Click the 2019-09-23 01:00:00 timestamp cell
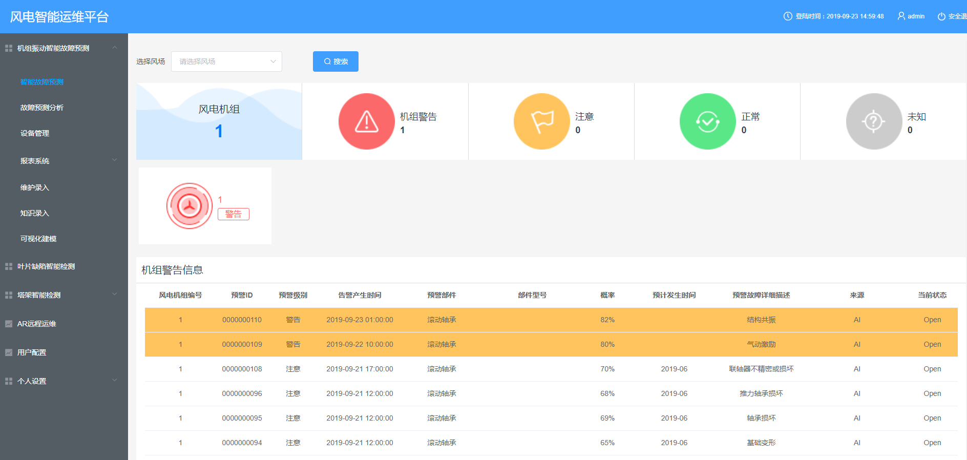Screen dimensions: 967x460 [360, 320]
